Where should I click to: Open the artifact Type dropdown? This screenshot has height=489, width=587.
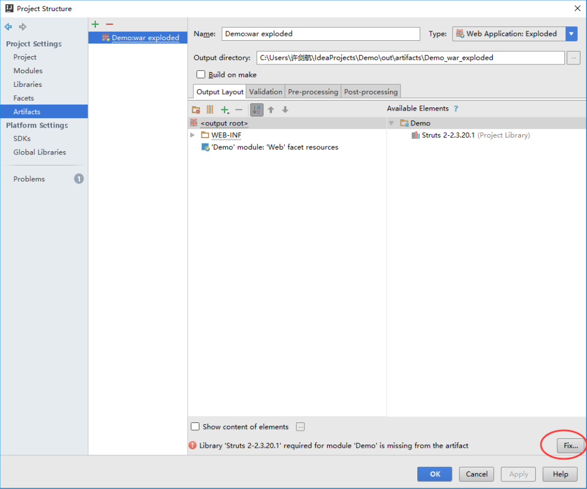pyautogui.click(x=571, y=34)
